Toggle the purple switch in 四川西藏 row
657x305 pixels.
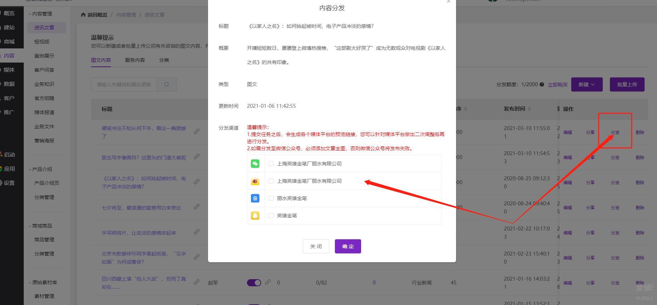click(254, 283)
